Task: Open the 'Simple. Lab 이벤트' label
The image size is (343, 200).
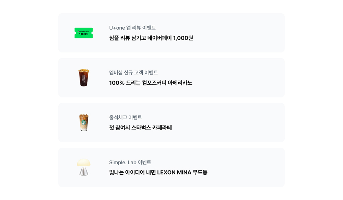Action: pyautogui.click(x=130, y=162)
